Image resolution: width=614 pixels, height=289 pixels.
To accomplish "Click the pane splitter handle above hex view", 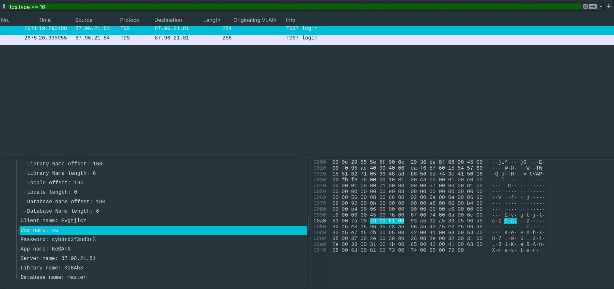I will coord(309,158).
